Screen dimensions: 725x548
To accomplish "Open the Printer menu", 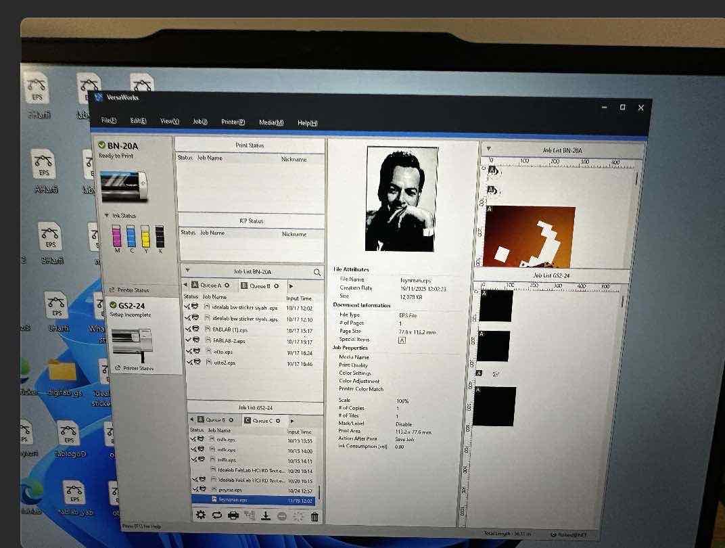I will tap(233, 122).
